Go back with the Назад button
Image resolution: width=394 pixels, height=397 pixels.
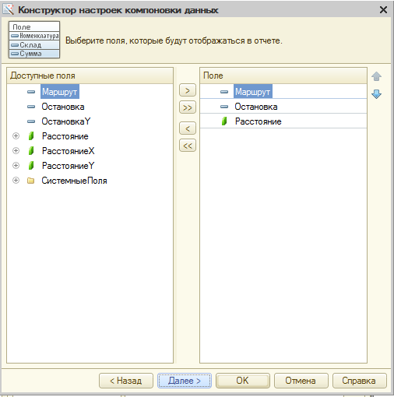click(x=126, y=381)
